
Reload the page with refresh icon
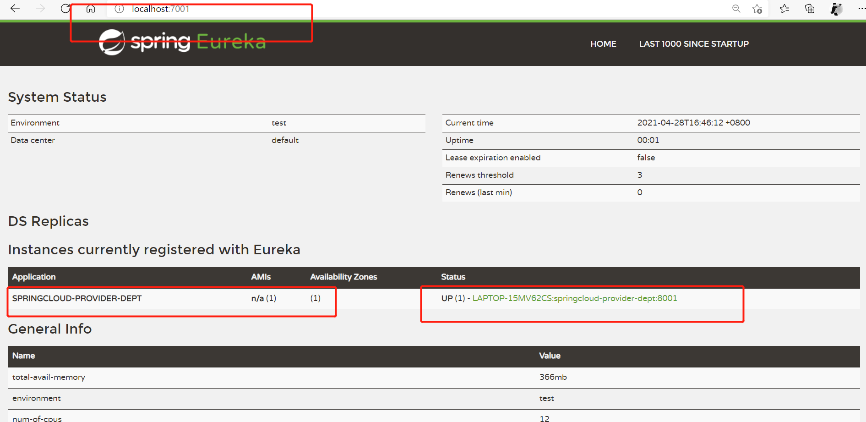(x=65, y=8)
